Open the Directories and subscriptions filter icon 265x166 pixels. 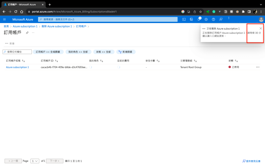191,19
